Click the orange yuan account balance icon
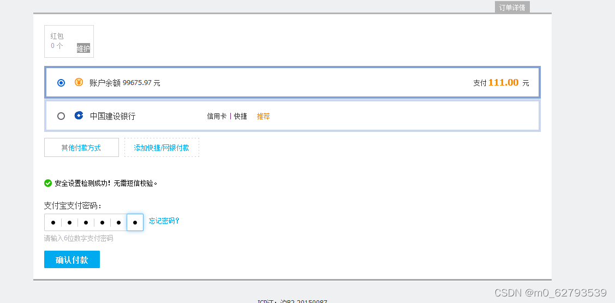This screenshot has width=615, height=303. coord(79,83)
